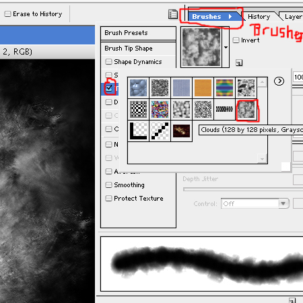Choose the rainbow tie-dye pattern swatch

click(224, 88)
